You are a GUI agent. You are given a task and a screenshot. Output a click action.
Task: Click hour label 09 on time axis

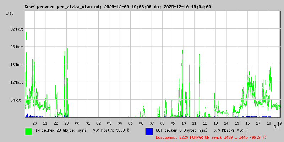pos(173,123)
